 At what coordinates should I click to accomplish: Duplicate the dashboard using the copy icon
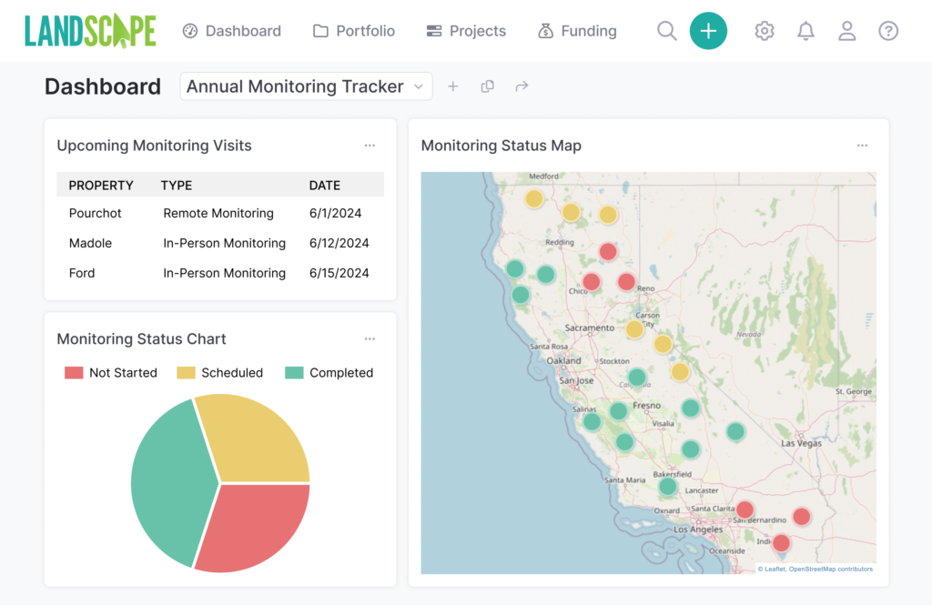(487, 86)
